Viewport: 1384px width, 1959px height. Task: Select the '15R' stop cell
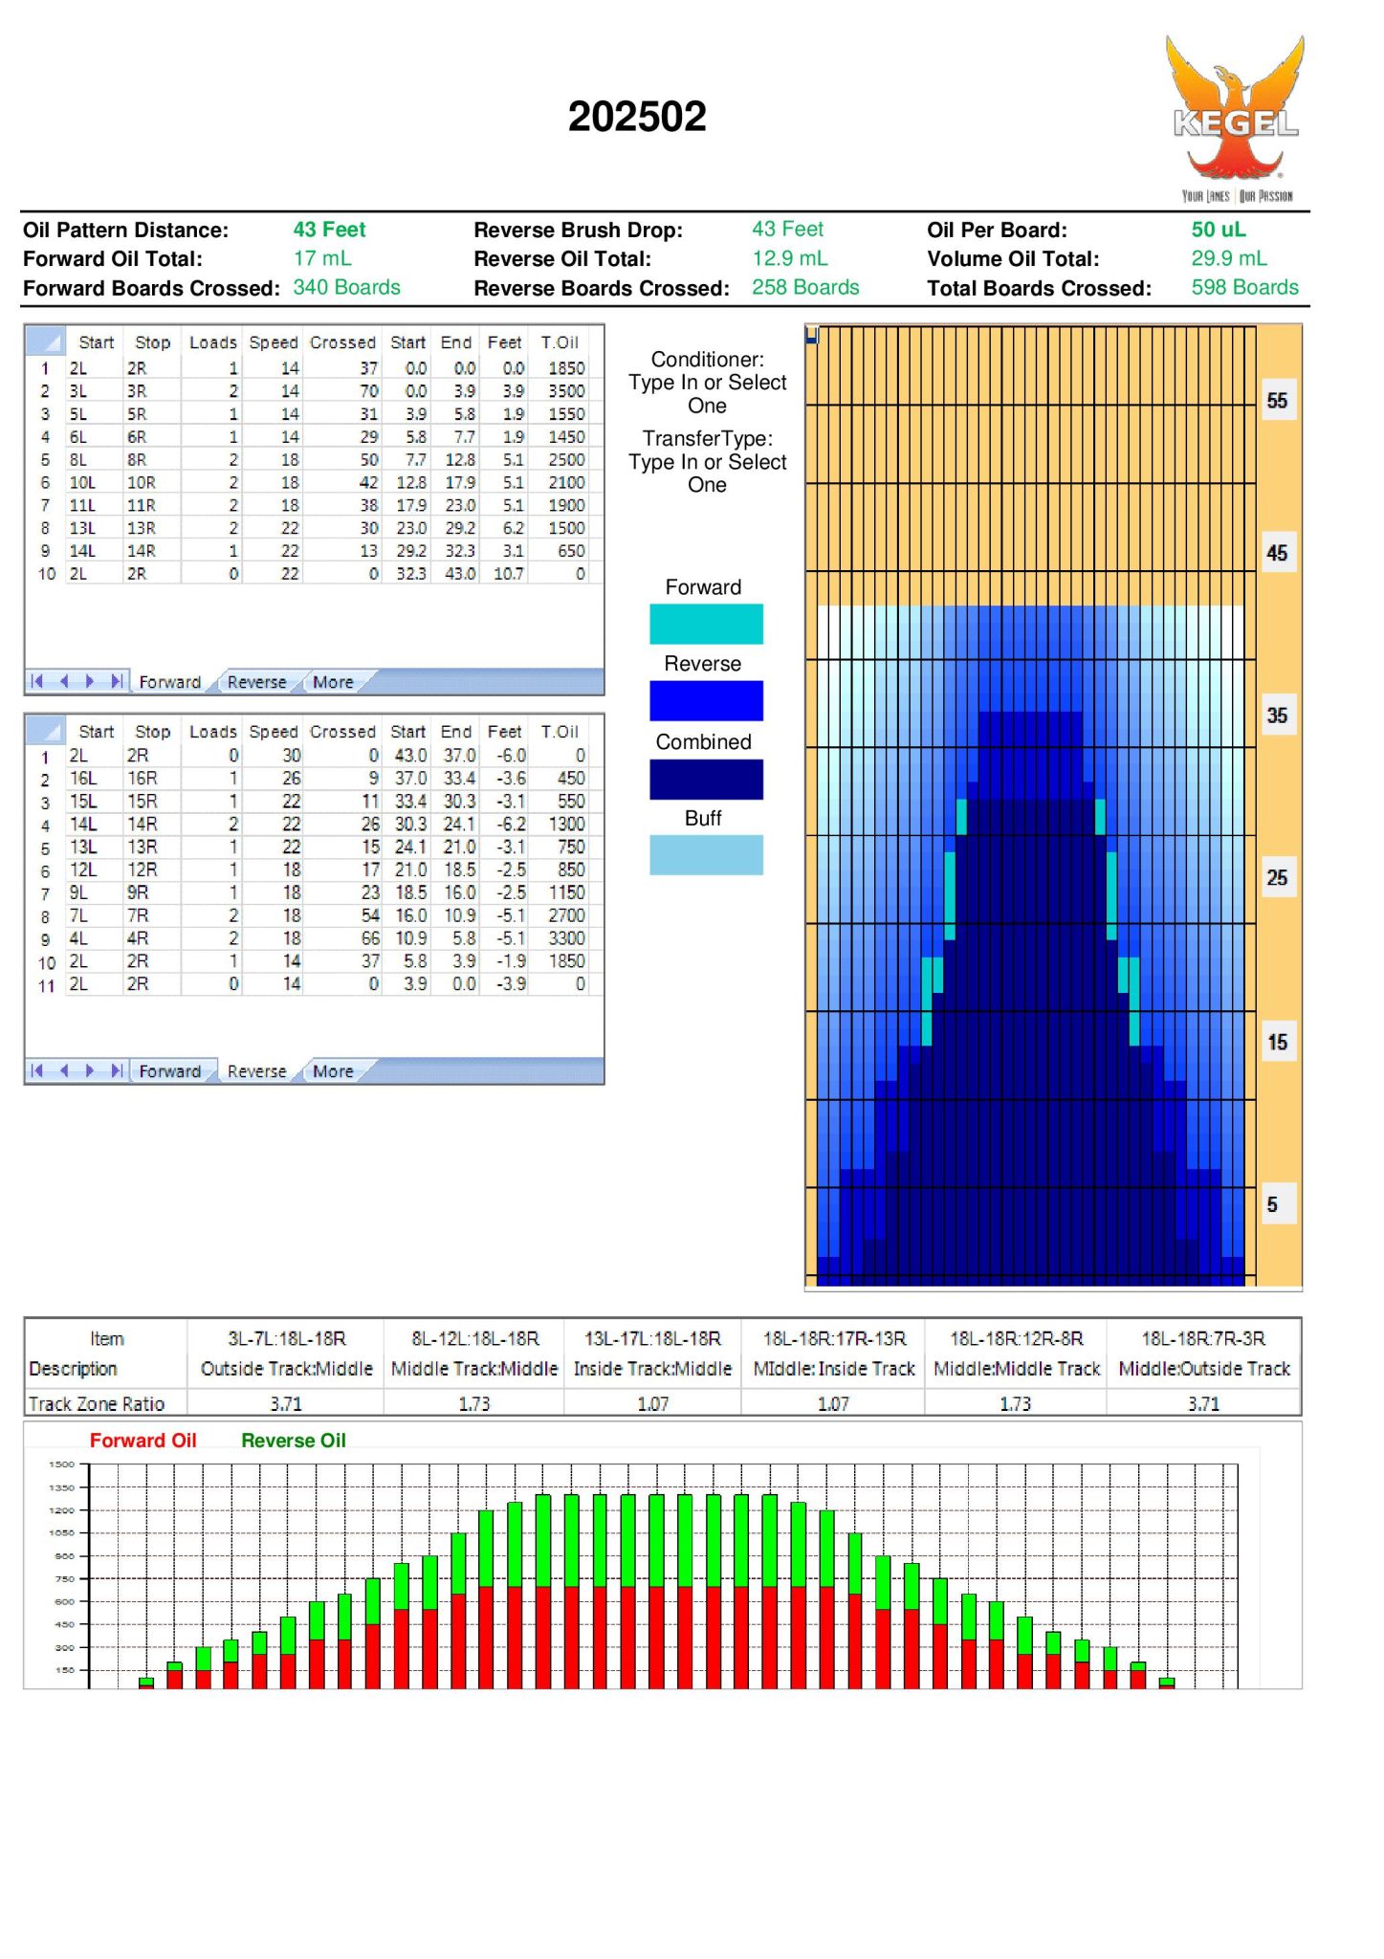pyautogui.click(x=152, y=802)
